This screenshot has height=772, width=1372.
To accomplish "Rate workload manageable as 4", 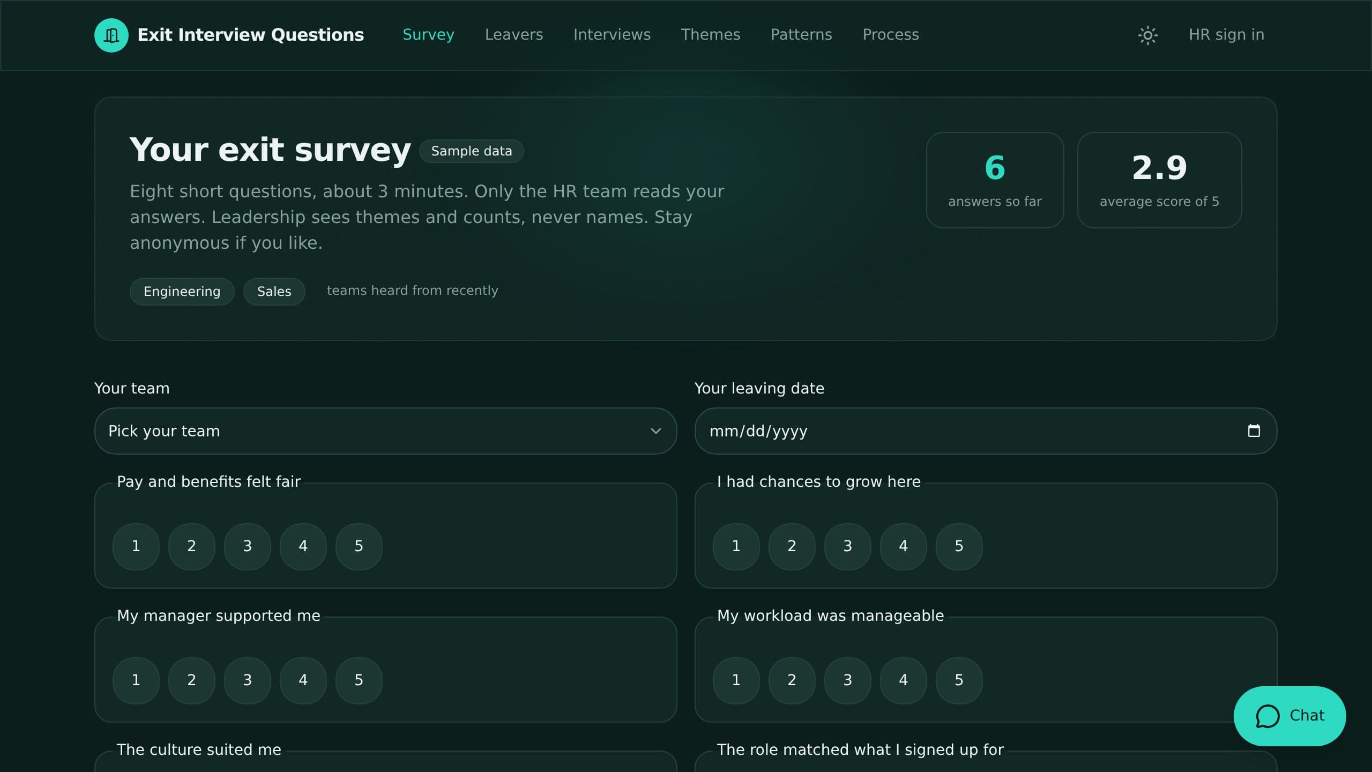I will (904, 680).
